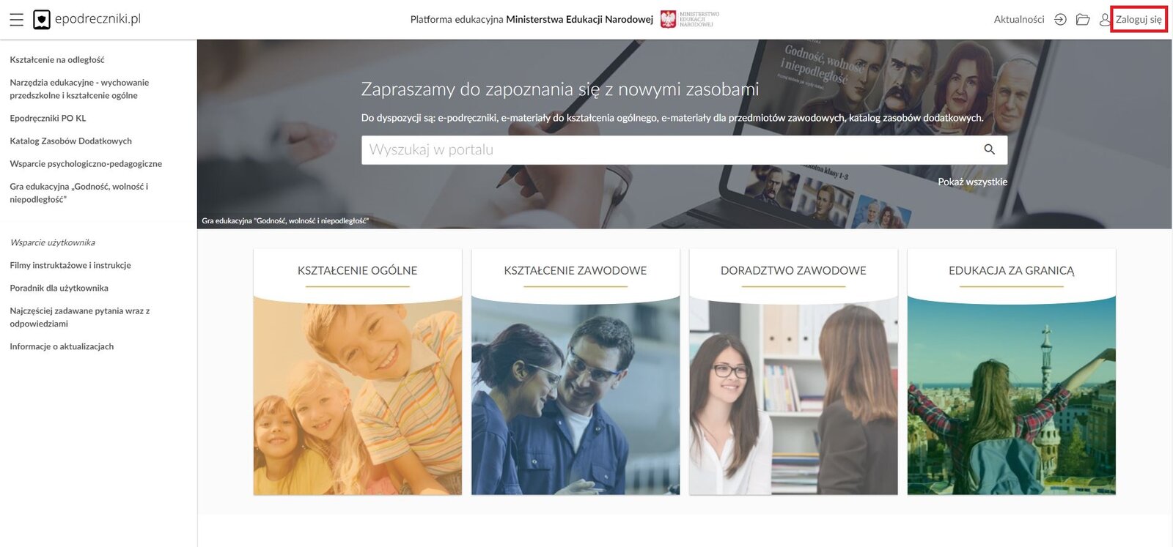Screen dimensions: 1173x547
Task: Click the user profile icon
Action: [1105, 20]
